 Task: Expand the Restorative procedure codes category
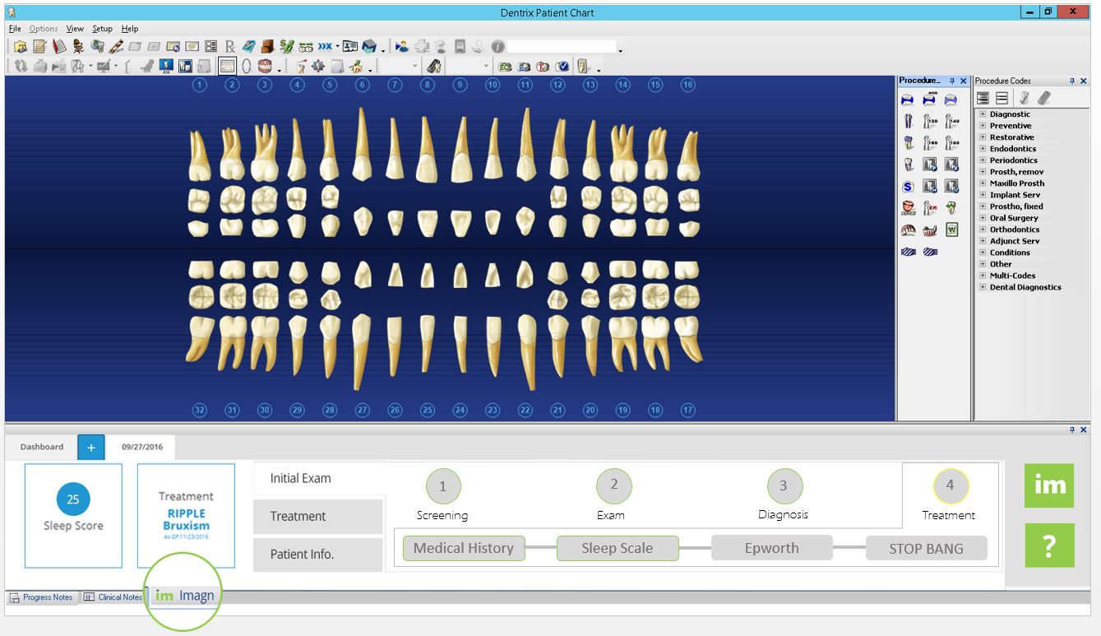point(983,137)
